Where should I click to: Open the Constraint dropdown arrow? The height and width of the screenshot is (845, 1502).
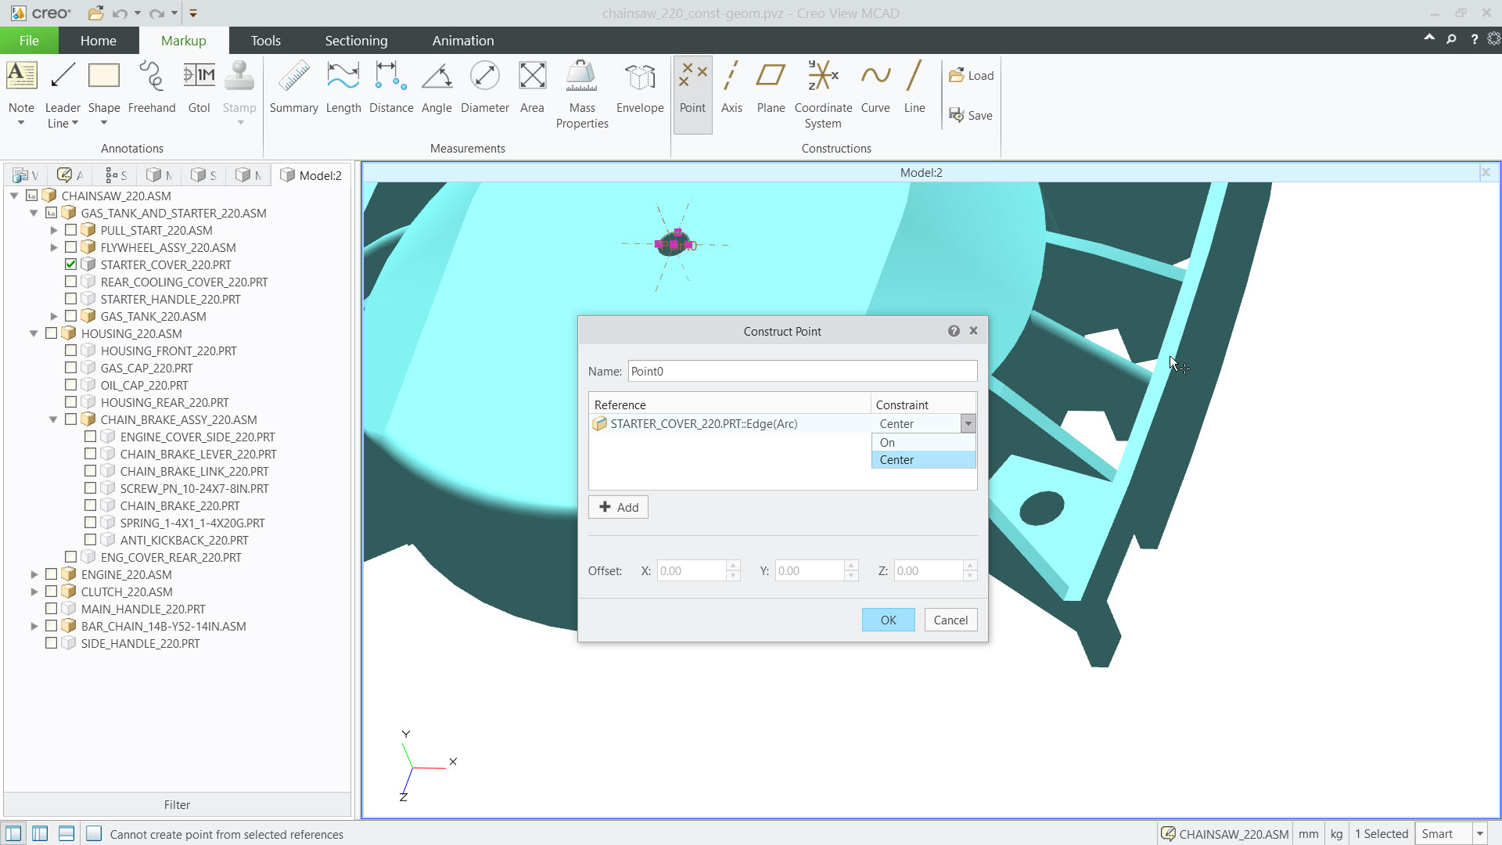click(968, 423)
